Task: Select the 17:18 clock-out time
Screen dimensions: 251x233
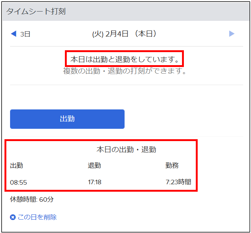Action: tap(94, 182)
